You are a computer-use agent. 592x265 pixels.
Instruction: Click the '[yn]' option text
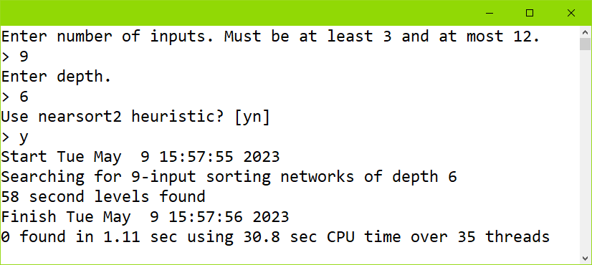click(x=252, y=117)
